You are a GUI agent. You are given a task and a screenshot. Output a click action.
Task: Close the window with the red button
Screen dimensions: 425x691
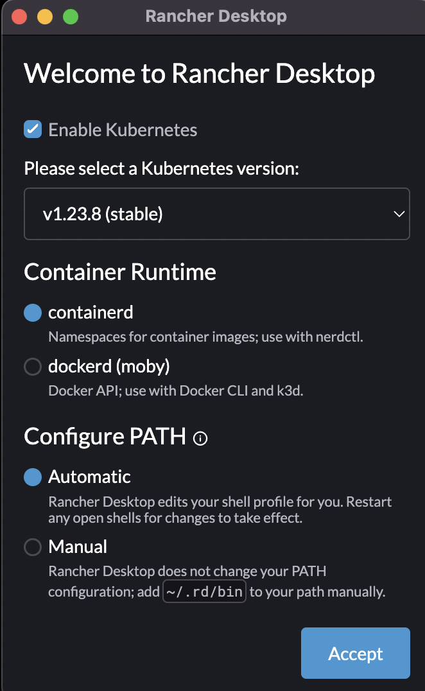[x=19, y=17]
